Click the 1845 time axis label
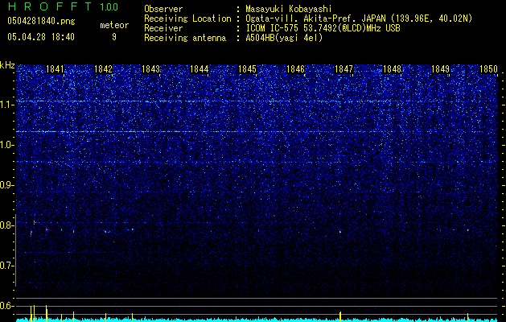Image resolution: width=506 pixels, height=322 pixels. pyautogui.click(x=248, y=69)
